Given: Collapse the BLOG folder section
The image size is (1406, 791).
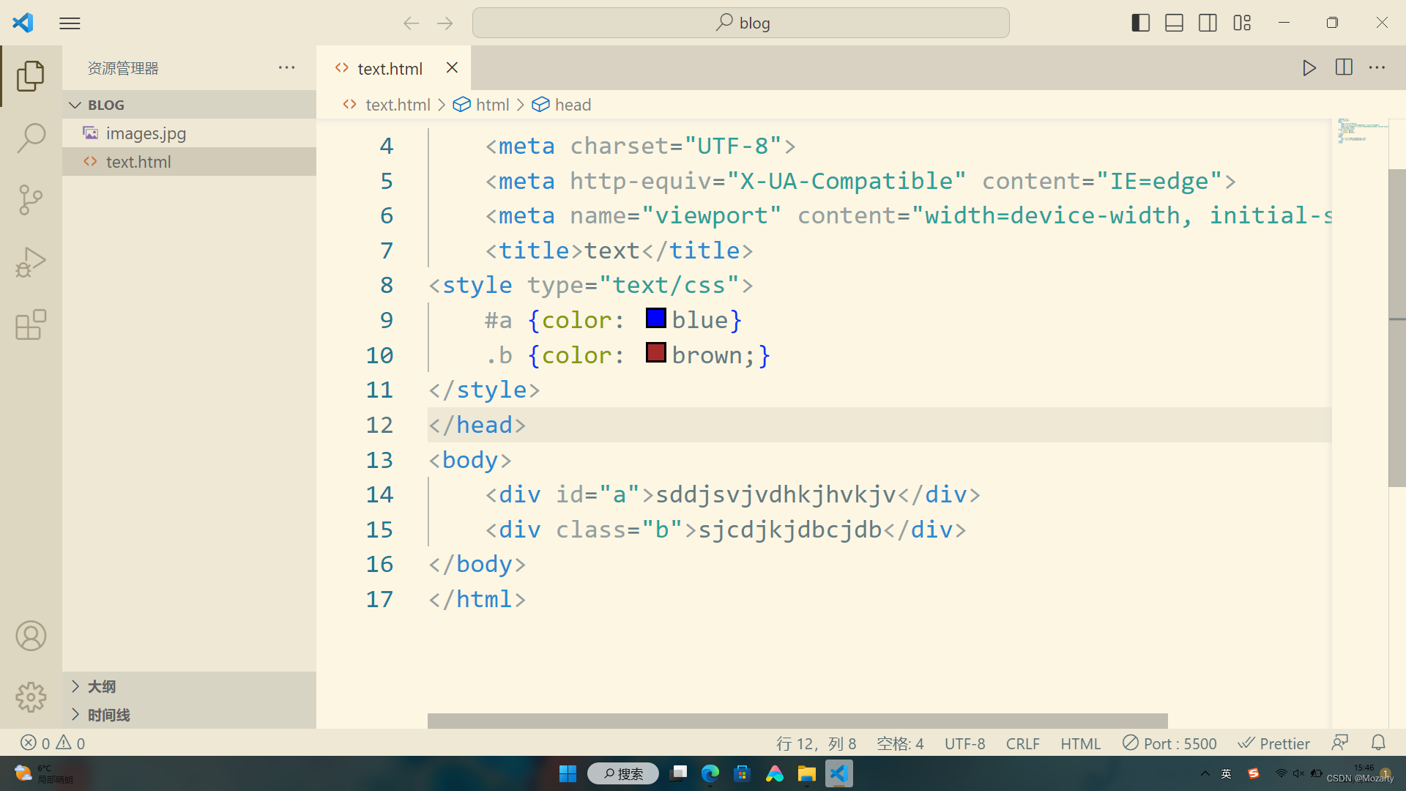Looking at the screenshot, I should [x=189, y=105].
